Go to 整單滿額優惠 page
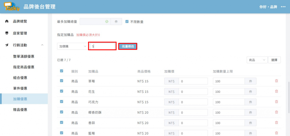 24,57
